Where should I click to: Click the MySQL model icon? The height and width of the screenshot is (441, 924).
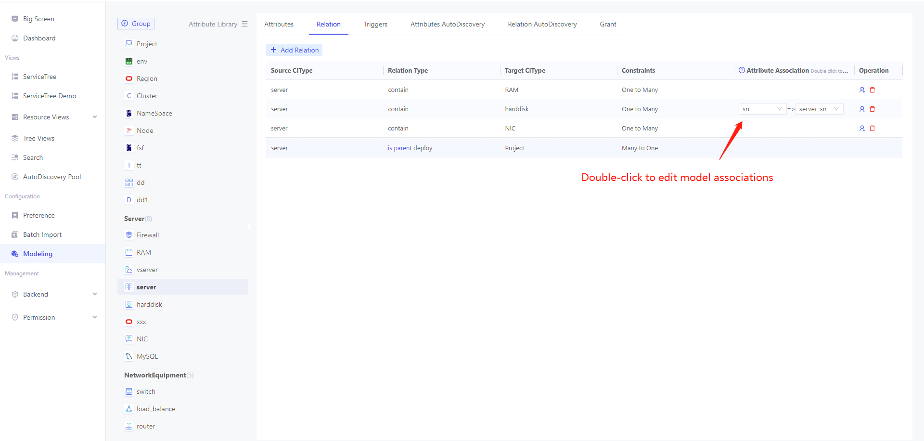click(129, 356)
